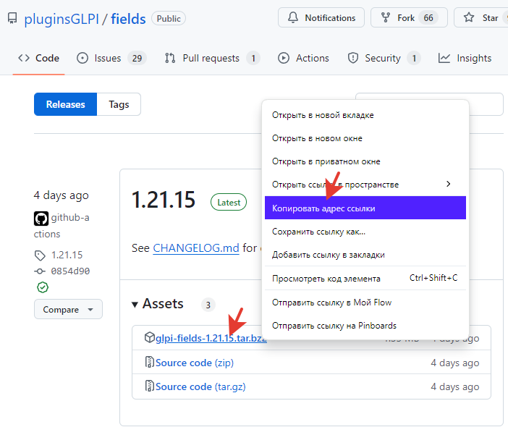Click the github-actions avatar icon
Image resolution: width=508 pixels, height=427 pixels.
[41, 218]
